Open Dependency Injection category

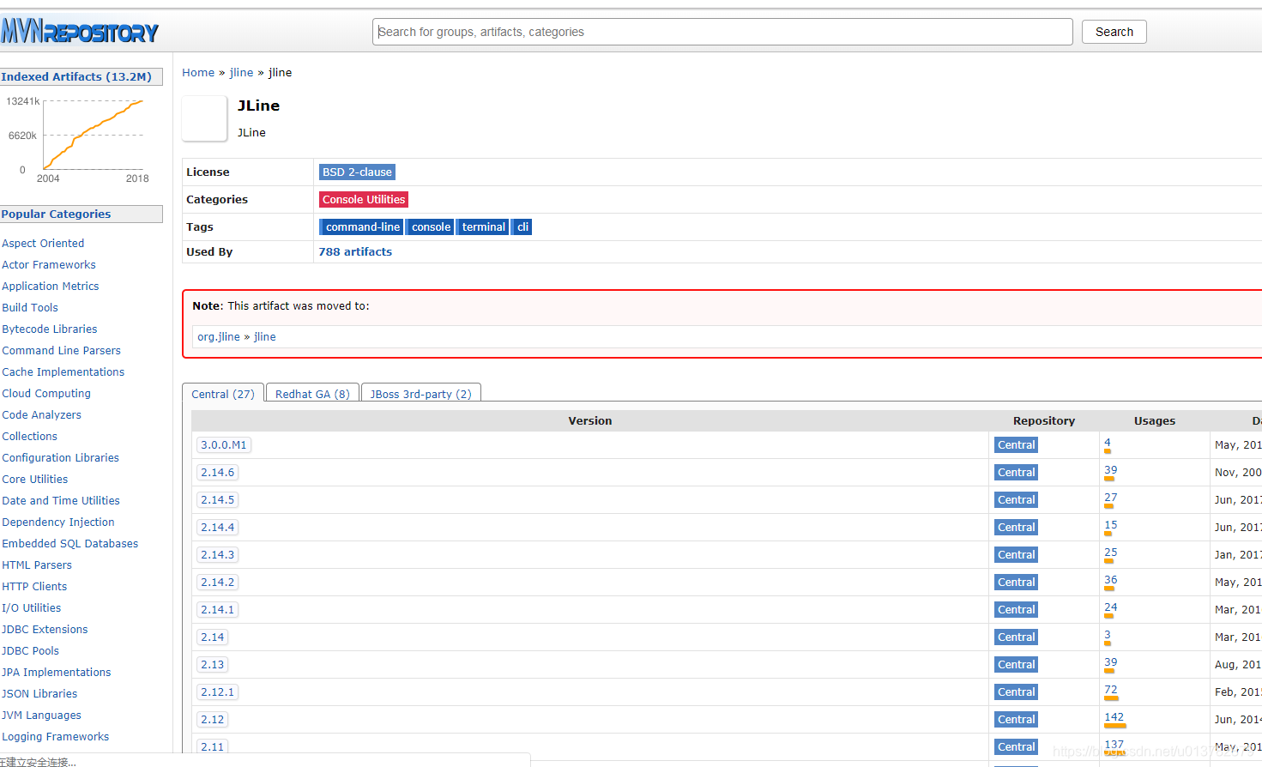coord(57,522)
